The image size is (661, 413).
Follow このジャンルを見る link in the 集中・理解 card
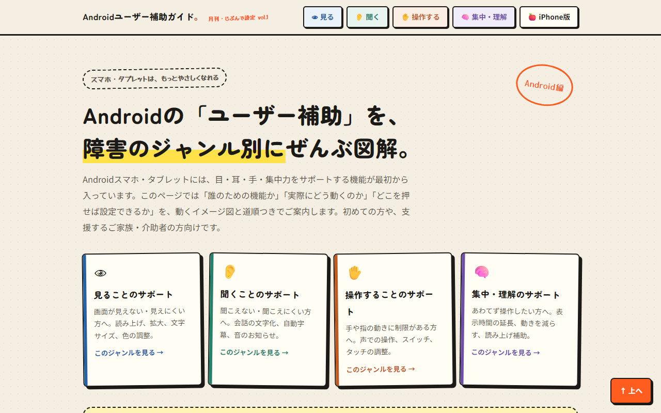point(506,352)
